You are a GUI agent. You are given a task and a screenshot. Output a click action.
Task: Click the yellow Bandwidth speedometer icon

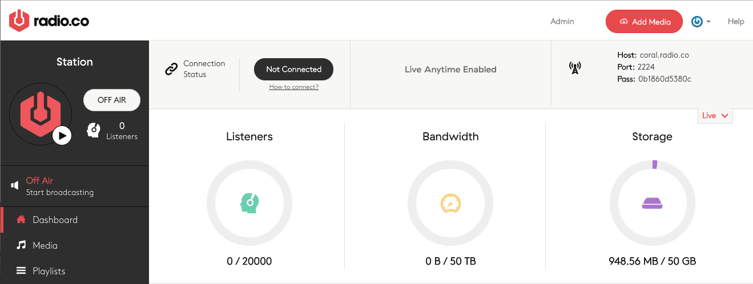pyautogui.click(x=450, y=203)
